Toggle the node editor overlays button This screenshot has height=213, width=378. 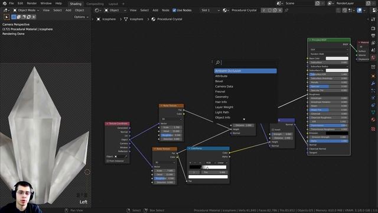(359, 11)
